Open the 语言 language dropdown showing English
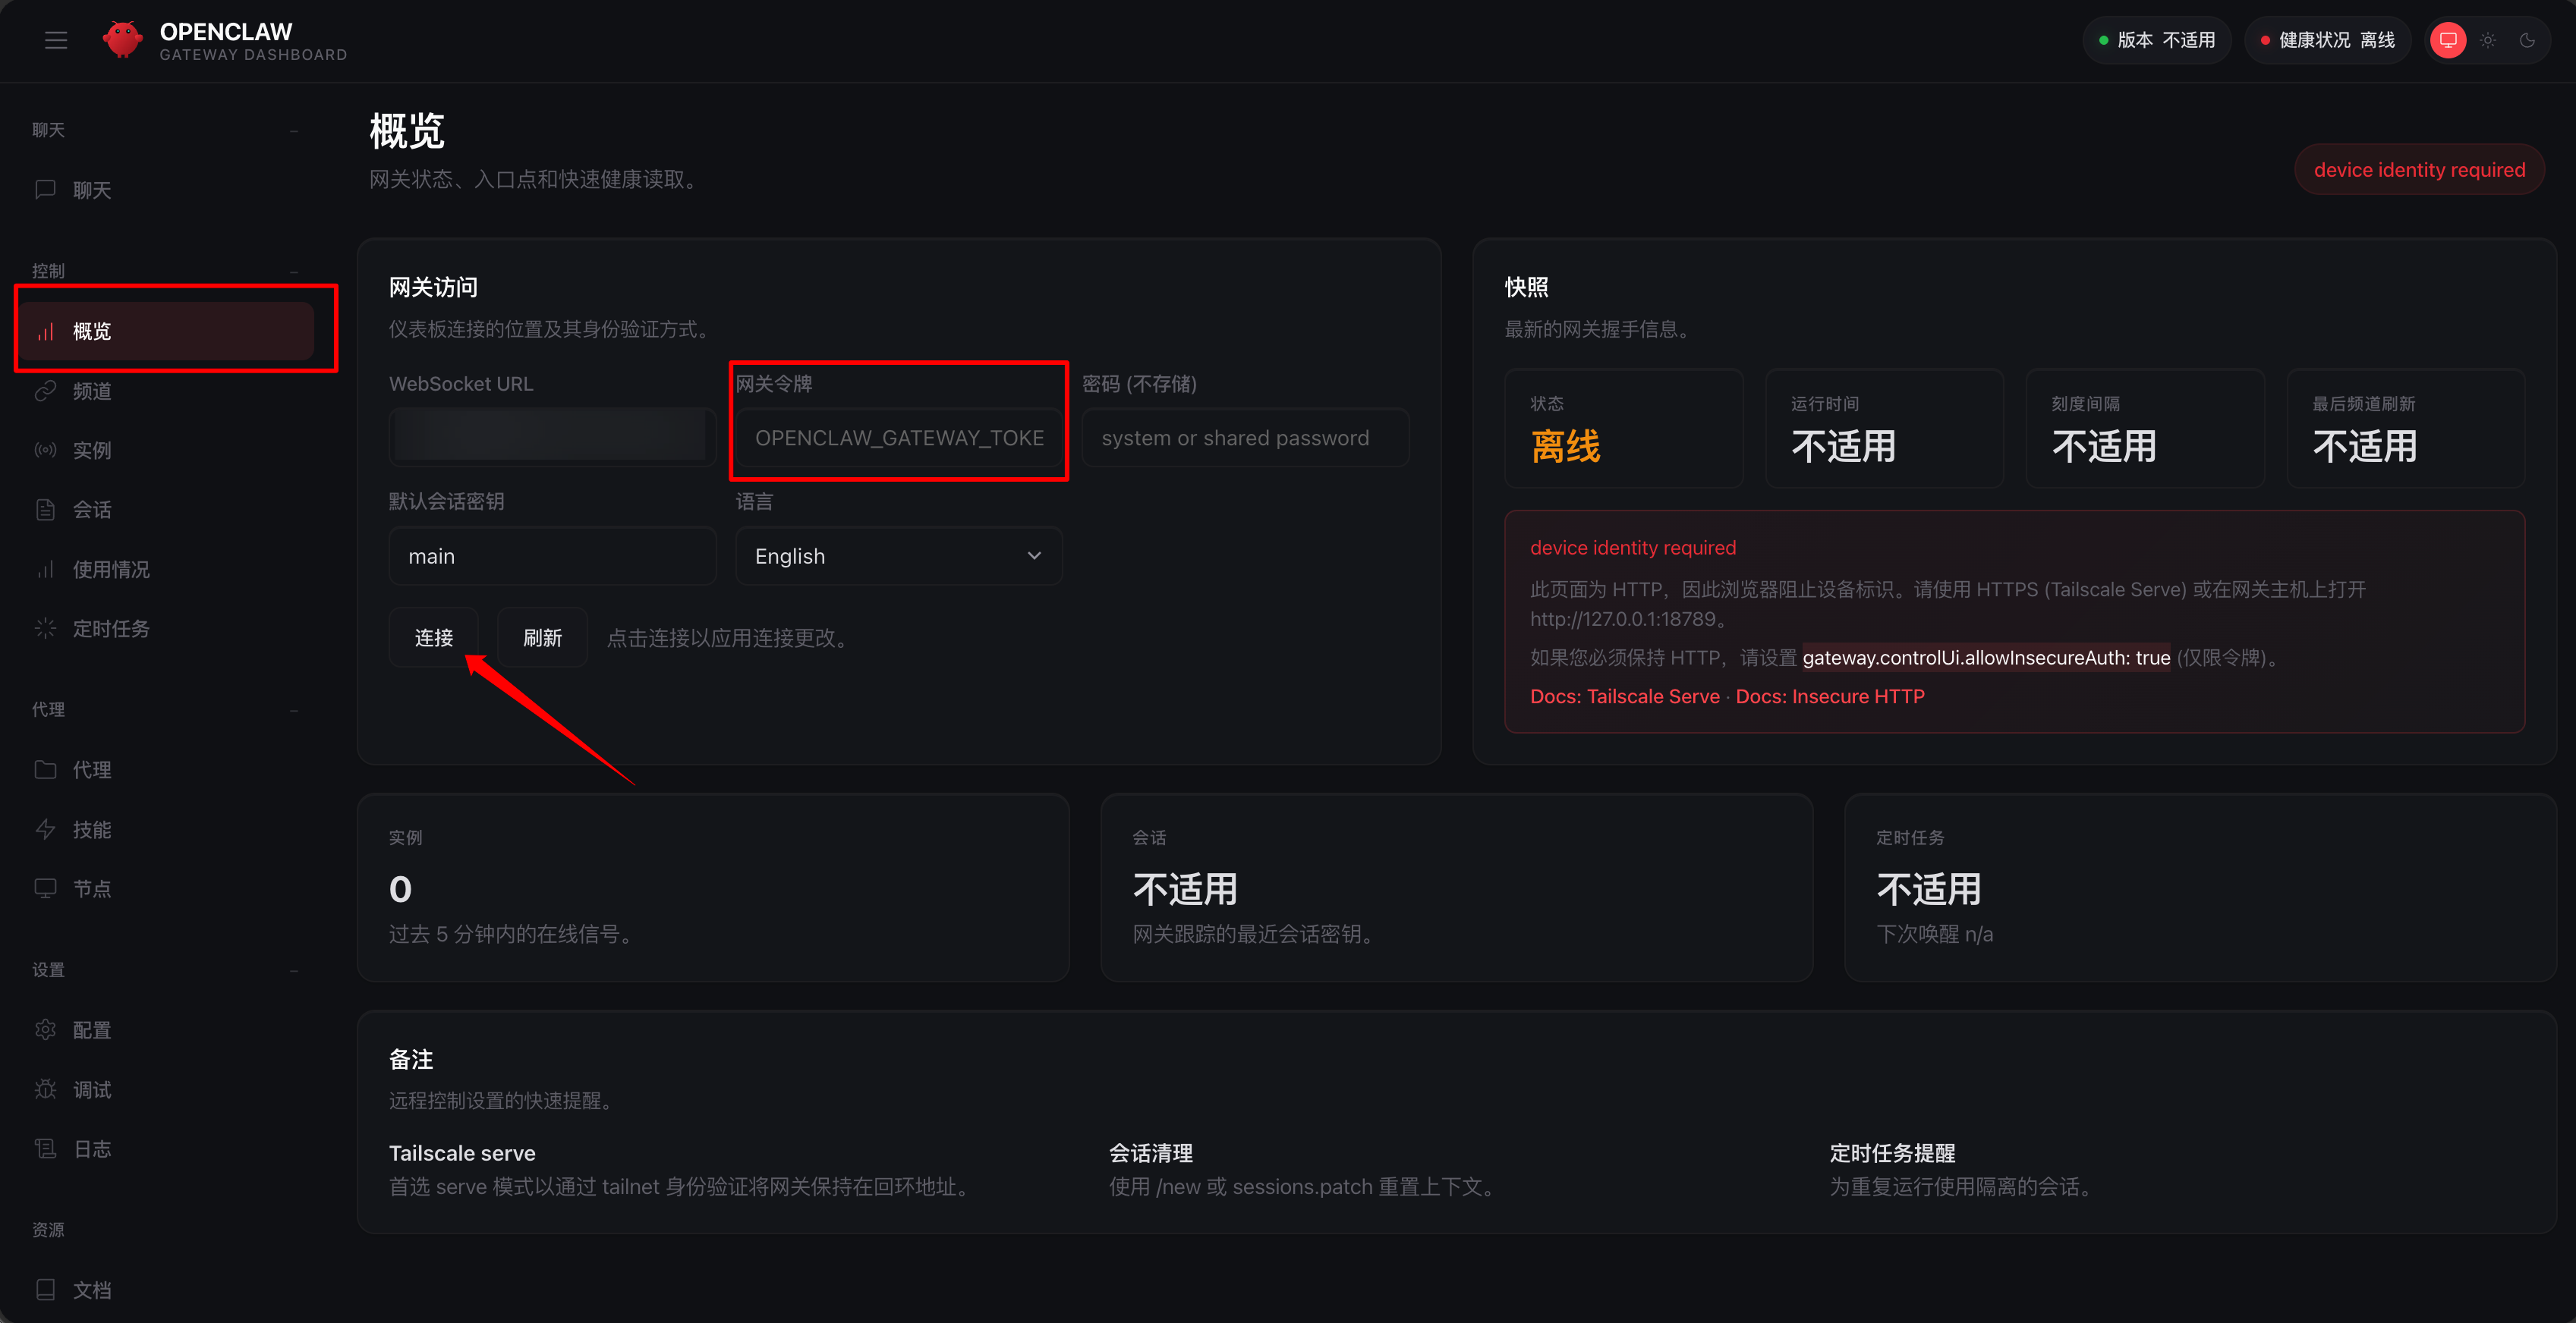2576x1323 pixels. [x=897, y=555]
